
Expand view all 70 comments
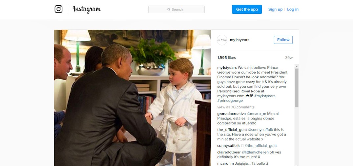click(x=236, y=107)
